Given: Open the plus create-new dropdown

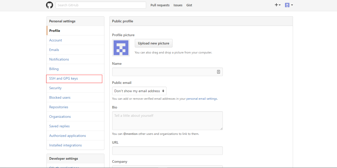Looking at the screenshot, I should click(277, 5).
